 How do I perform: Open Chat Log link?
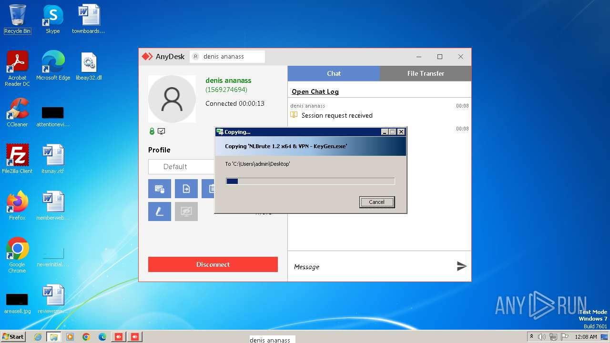pos(315,91)
